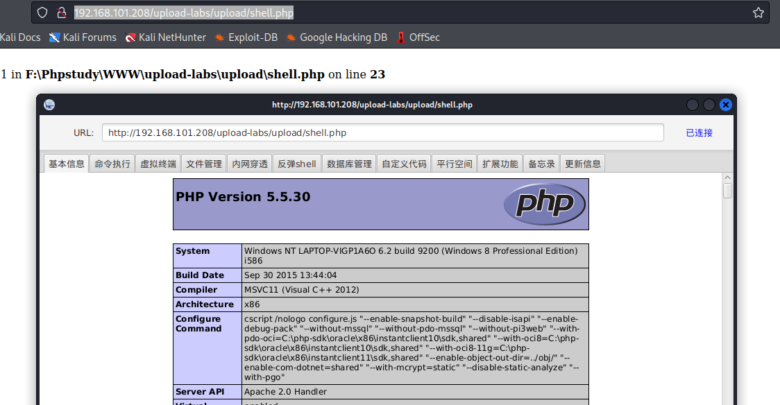Click the app logo in shell window title bar
This screenshot has height=405, width=780.
(x=49, y=104)
